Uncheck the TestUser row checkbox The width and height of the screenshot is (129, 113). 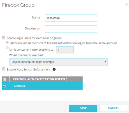(4, 86)
